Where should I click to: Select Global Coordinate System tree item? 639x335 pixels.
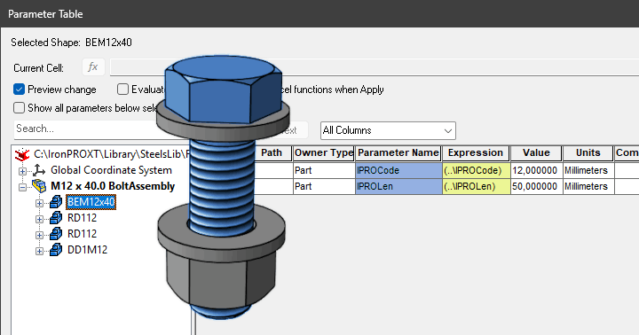[111, 170]
